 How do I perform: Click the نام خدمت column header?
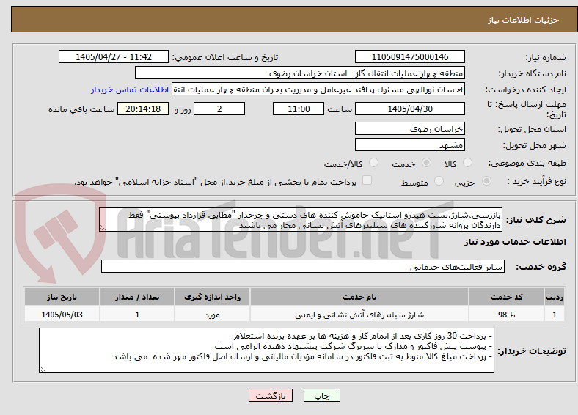[x=359, y=297]
